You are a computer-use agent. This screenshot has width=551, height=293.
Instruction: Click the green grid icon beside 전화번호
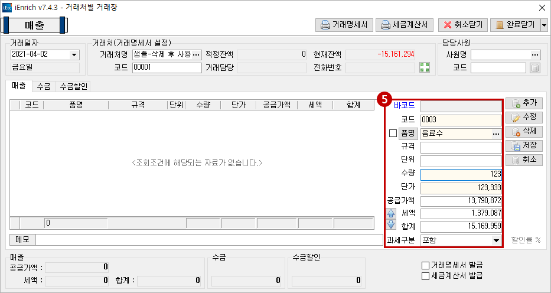pos(425,67)
